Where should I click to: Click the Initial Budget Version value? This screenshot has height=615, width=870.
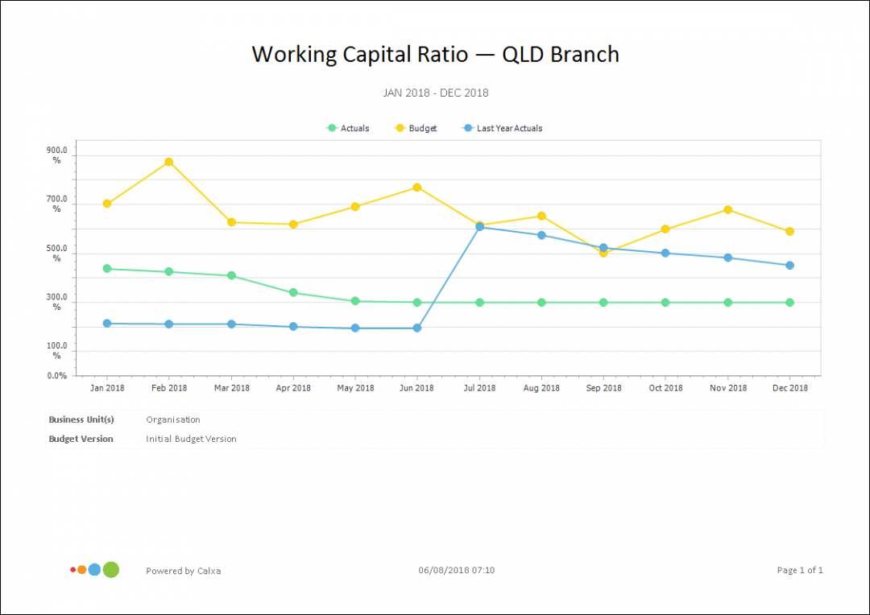(x=192, y=439)
